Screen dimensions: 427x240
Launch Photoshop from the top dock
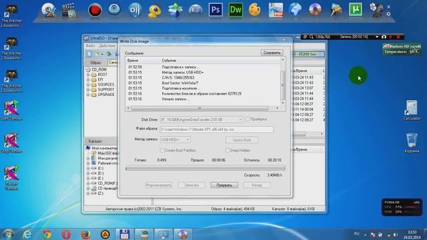216,10
